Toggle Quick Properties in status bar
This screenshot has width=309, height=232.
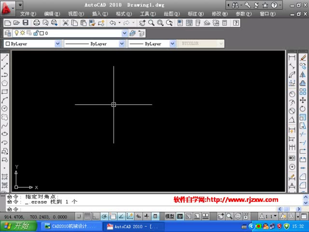point(155,216)
